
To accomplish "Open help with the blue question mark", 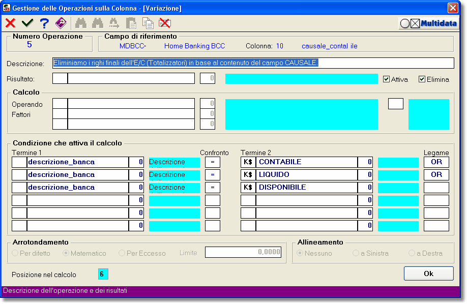I will click(x=44, y=23).
